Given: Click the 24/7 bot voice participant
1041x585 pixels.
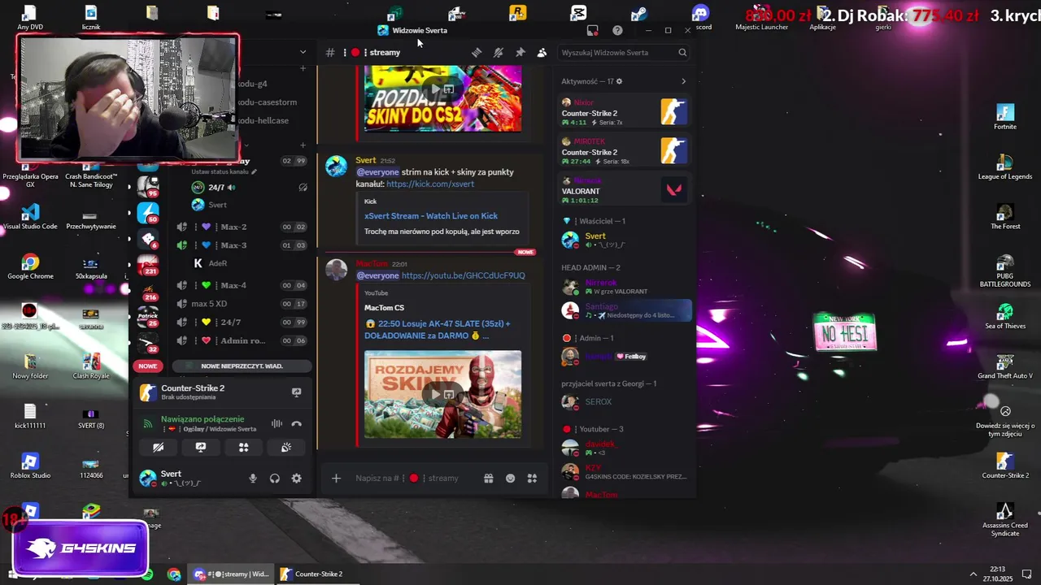Looking at the screenshot, I should point(218,187).
